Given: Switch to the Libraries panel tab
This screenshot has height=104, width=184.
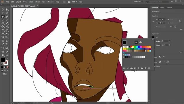Looking at the screenshot, I should tap(169, 8).
